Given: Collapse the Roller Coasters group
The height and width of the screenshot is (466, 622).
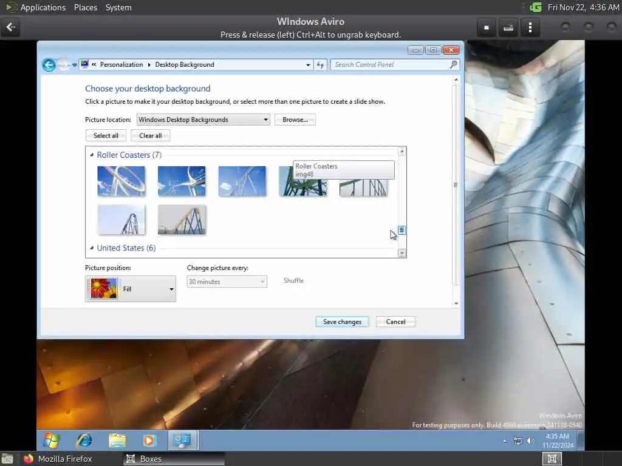Looking at the screenshot, I should [92, 155].
